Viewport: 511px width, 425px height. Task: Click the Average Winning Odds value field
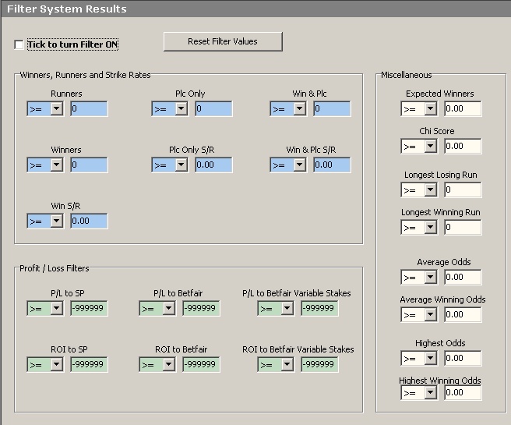(463, 315)
